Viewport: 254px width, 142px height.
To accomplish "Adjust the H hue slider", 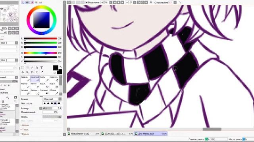I will tap(40, 53).
